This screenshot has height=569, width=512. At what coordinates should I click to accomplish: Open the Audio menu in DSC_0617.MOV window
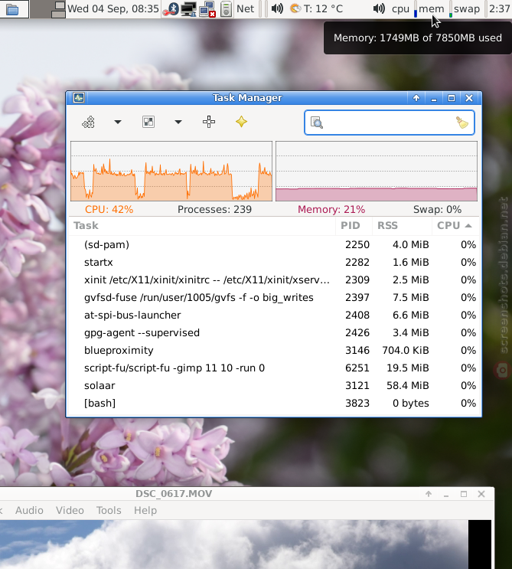pyautogui.click(x=29, y=510)
